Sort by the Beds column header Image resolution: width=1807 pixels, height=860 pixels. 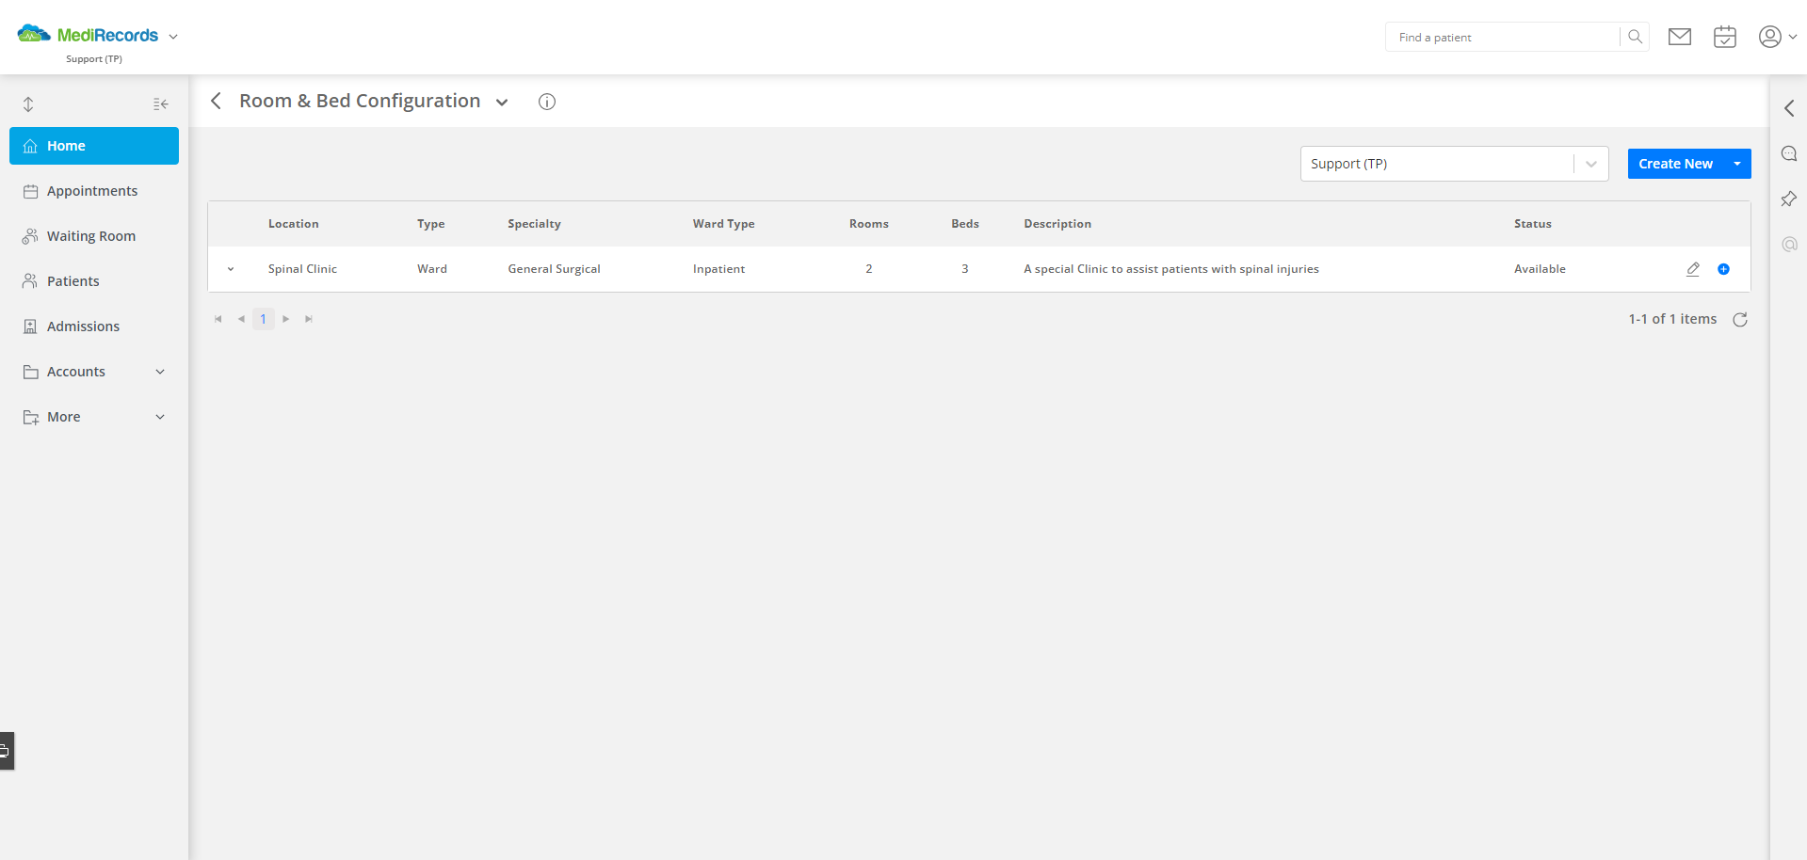965,224
